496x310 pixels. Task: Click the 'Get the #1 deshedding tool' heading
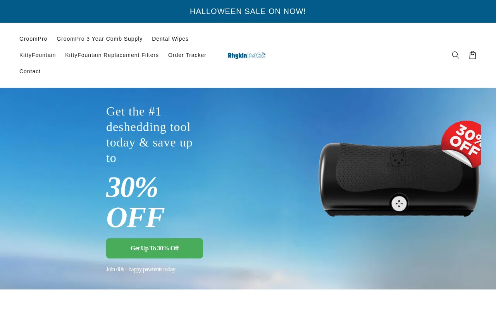coord(150,134)
